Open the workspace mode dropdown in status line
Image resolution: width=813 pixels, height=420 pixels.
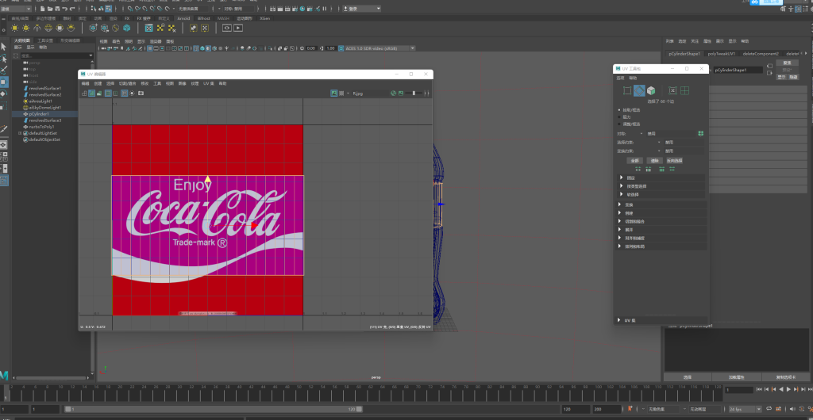click(16, 9)
